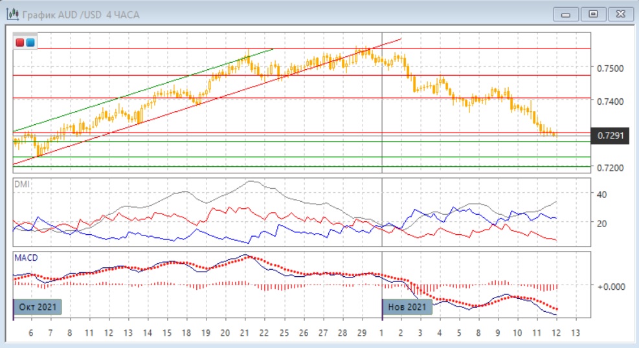Viewport: 639px width, 348px height.
Task: Click the red square icon on chart
Action: pyautogui.click(x=20, y=43)
